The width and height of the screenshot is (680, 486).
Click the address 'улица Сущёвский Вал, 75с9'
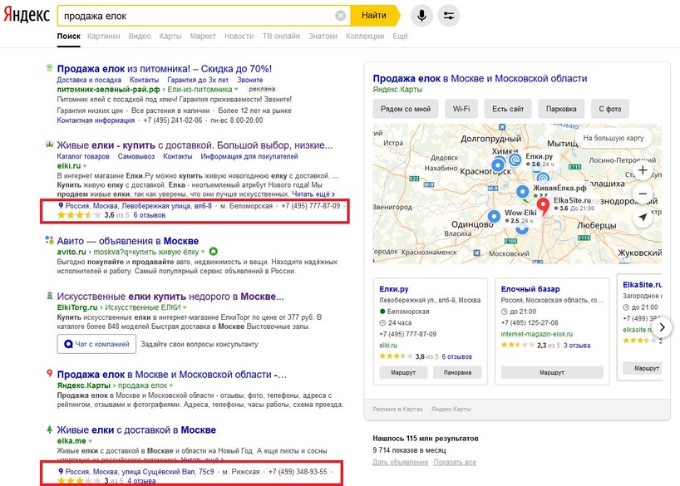tap(140, 472)
